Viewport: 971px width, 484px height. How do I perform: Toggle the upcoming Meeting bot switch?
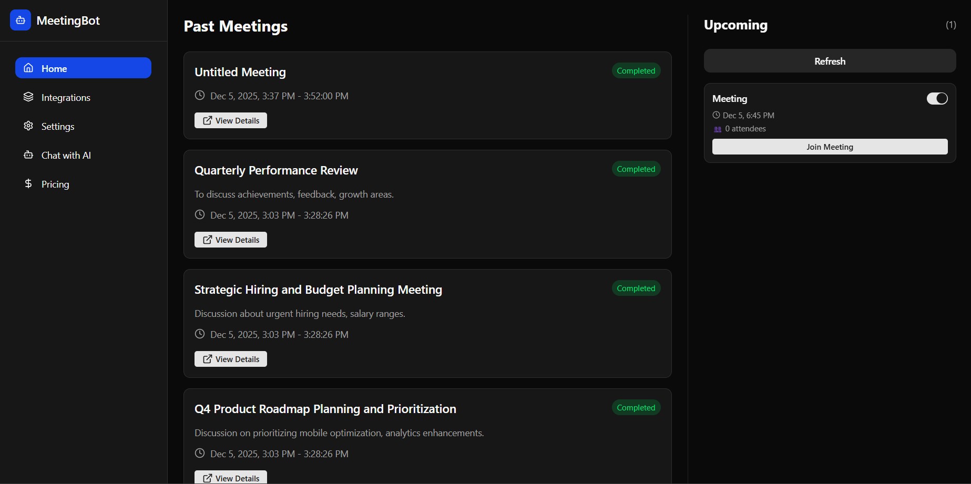click(937, 99)
